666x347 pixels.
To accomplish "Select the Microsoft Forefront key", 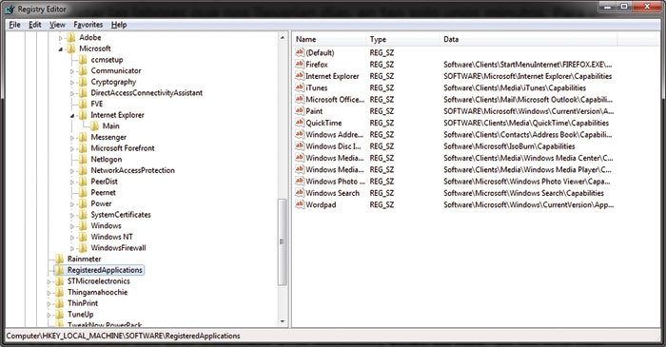I will coord(123,148).
